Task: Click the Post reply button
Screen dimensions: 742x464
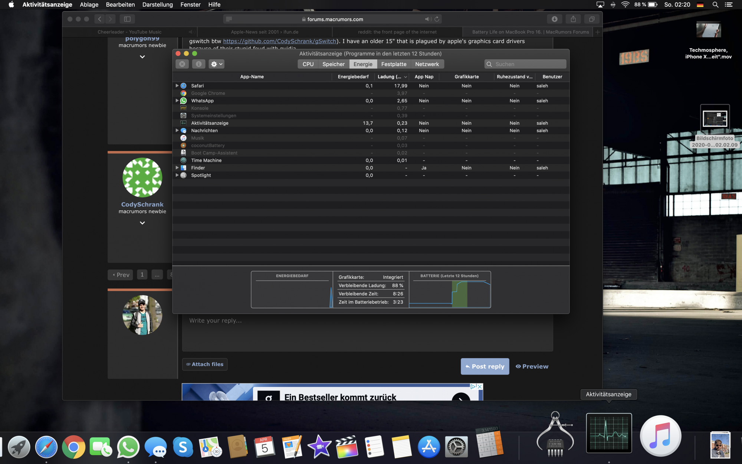Action: pyautogui.click(x=485, y=366)
